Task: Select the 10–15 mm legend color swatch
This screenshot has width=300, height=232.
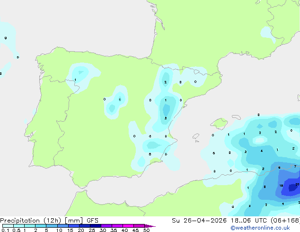Action: 63,226
